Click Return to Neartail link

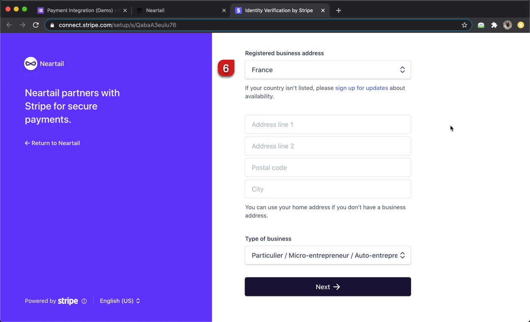[52, 143]
